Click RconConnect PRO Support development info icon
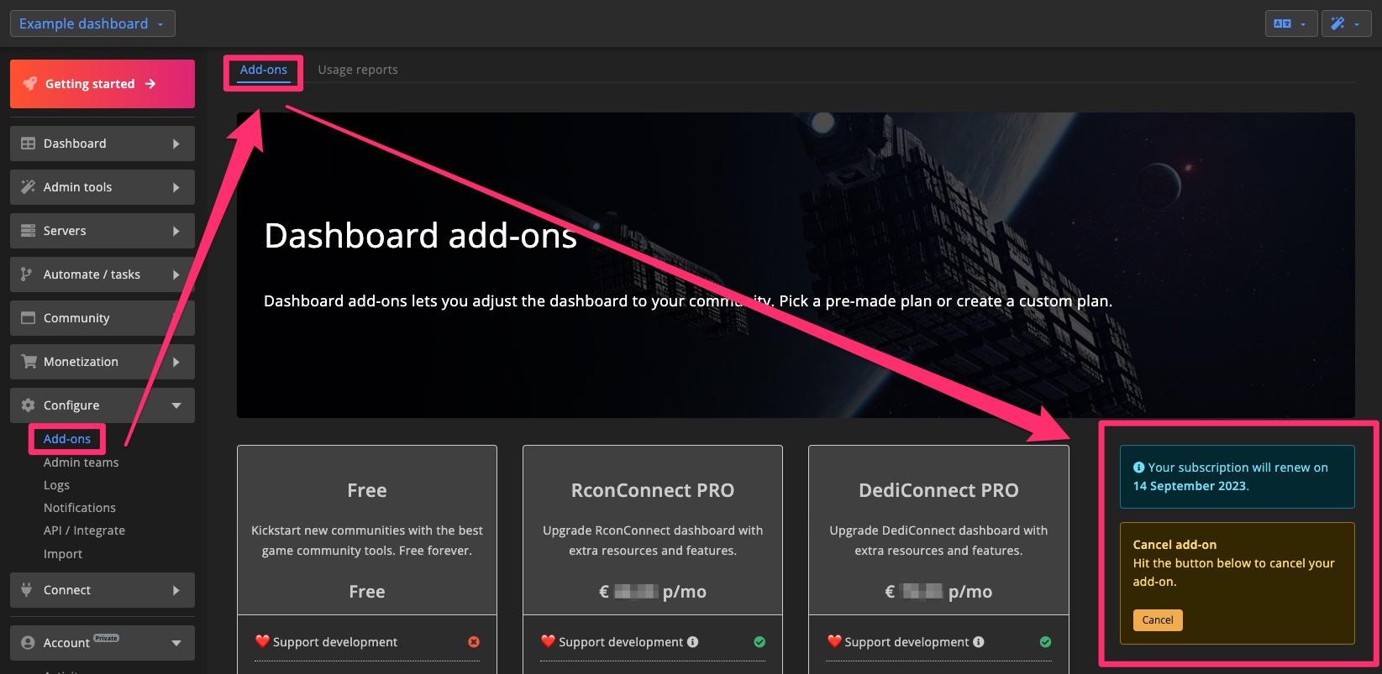The width and height of the screenshot is (1382, 674). tap(693, 642)
